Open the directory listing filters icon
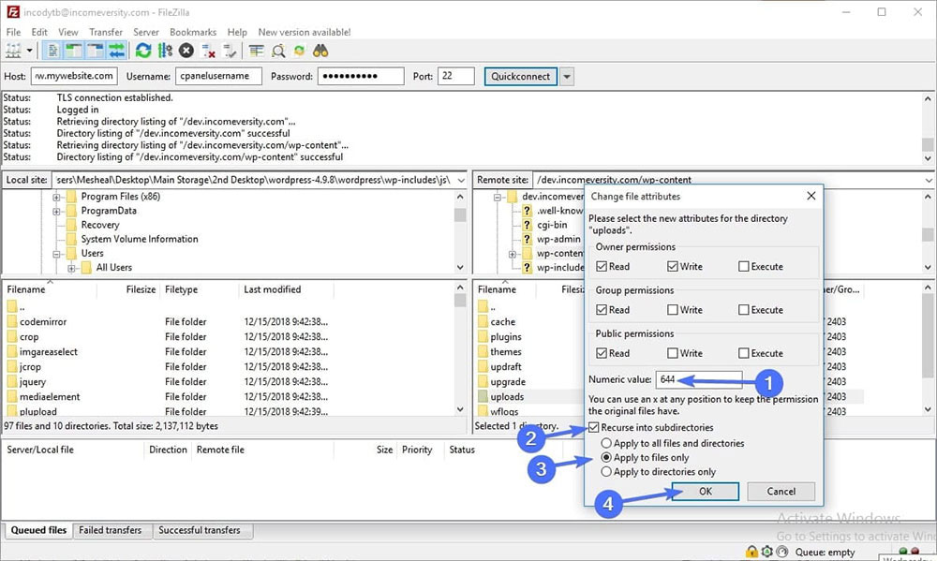Image resolution: width=937 pixels, height=561 pixels. 257,51
